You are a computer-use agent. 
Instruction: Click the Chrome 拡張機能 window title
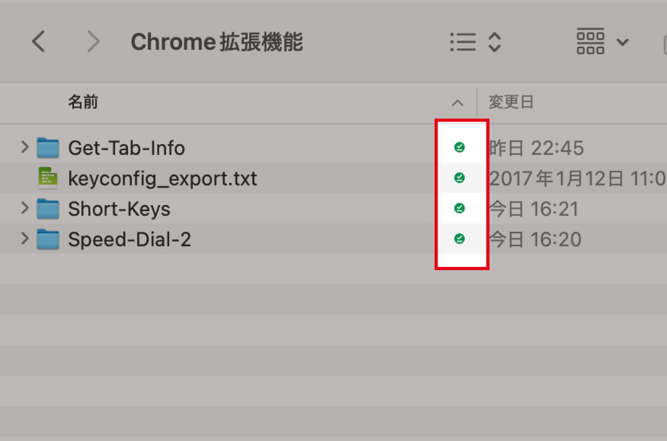217,42
